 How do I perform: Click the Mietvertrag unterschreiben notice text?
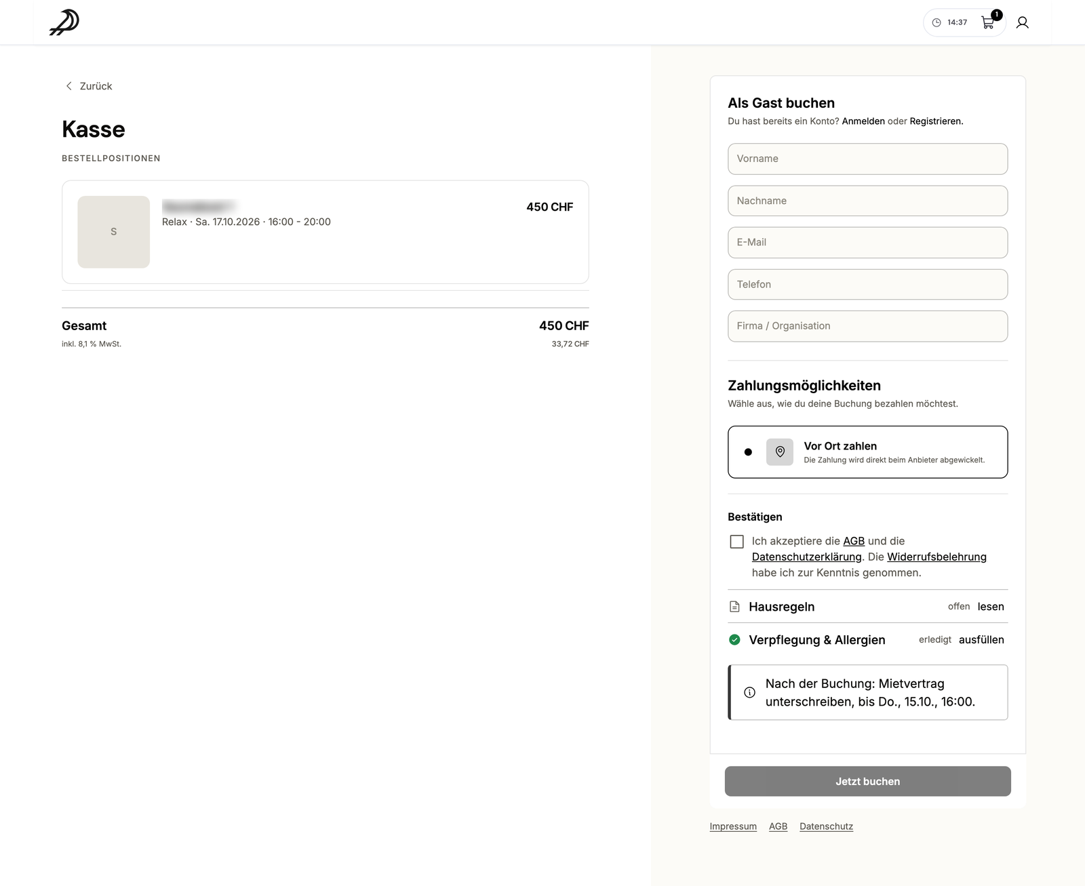pos(870,693)
